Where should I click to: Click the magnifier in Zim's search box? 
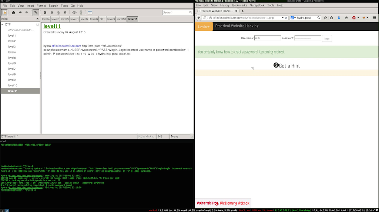[x=191, y=12]
